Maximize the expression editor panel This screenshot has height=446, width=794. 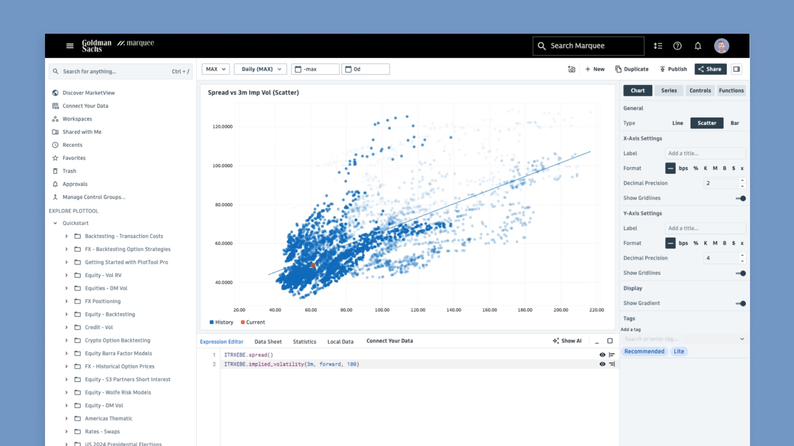[x=610, y=341]
